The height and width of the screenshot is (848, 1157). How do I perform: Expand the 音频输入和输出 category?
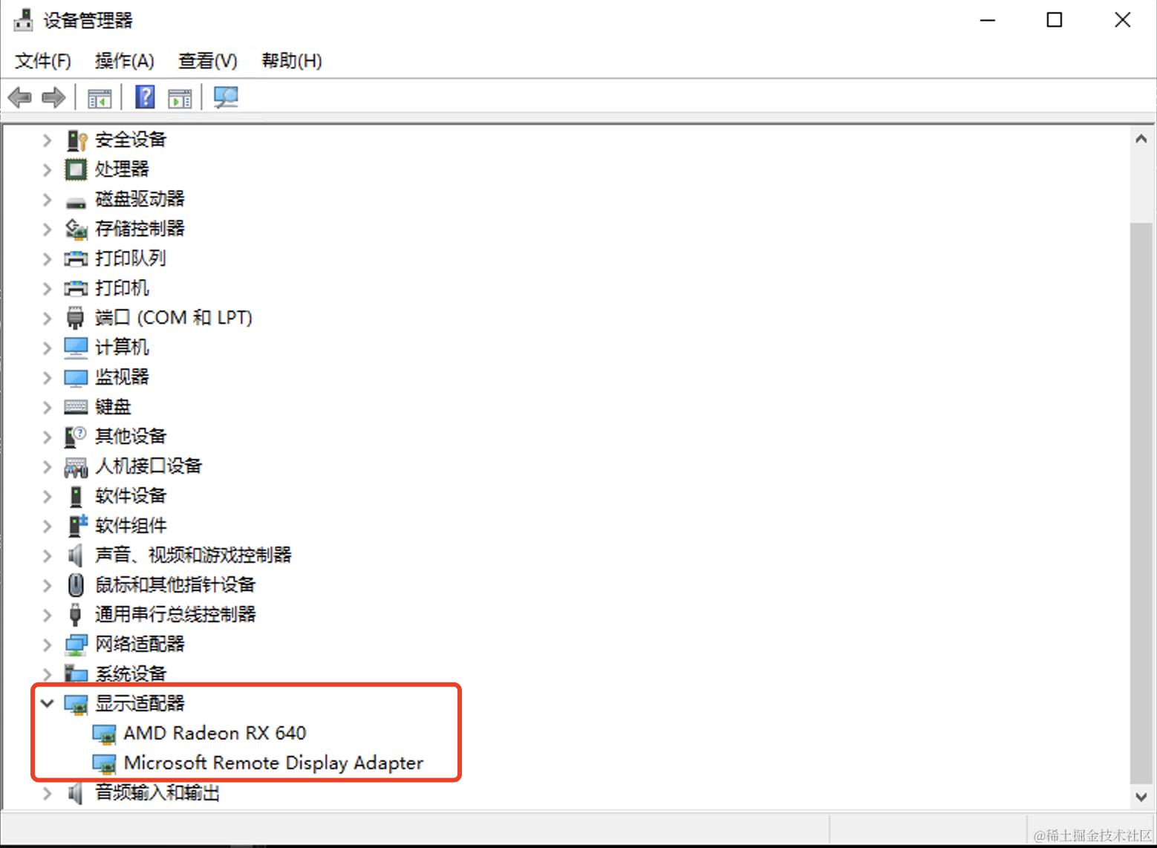[x=48, y=793]
